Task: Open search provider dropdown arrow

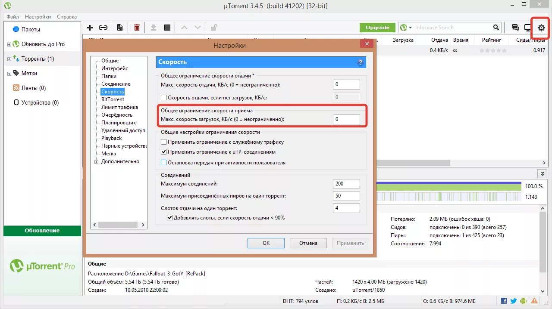Action: [410, 28]
